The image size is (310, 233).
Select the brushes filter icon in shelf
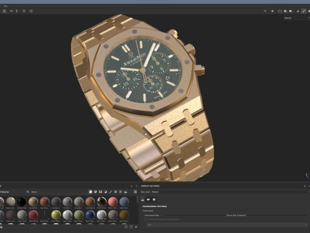pyautogui.click(x=110, y=192)
